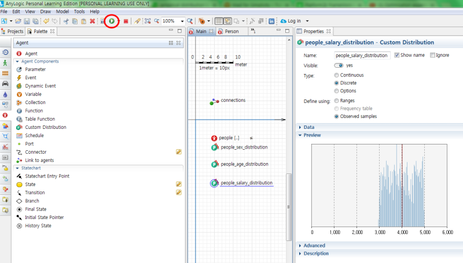The width and height of the screenshot is (463, 263).
Task: Click the pencil icon beside Transition
Action: click(179, 192)
